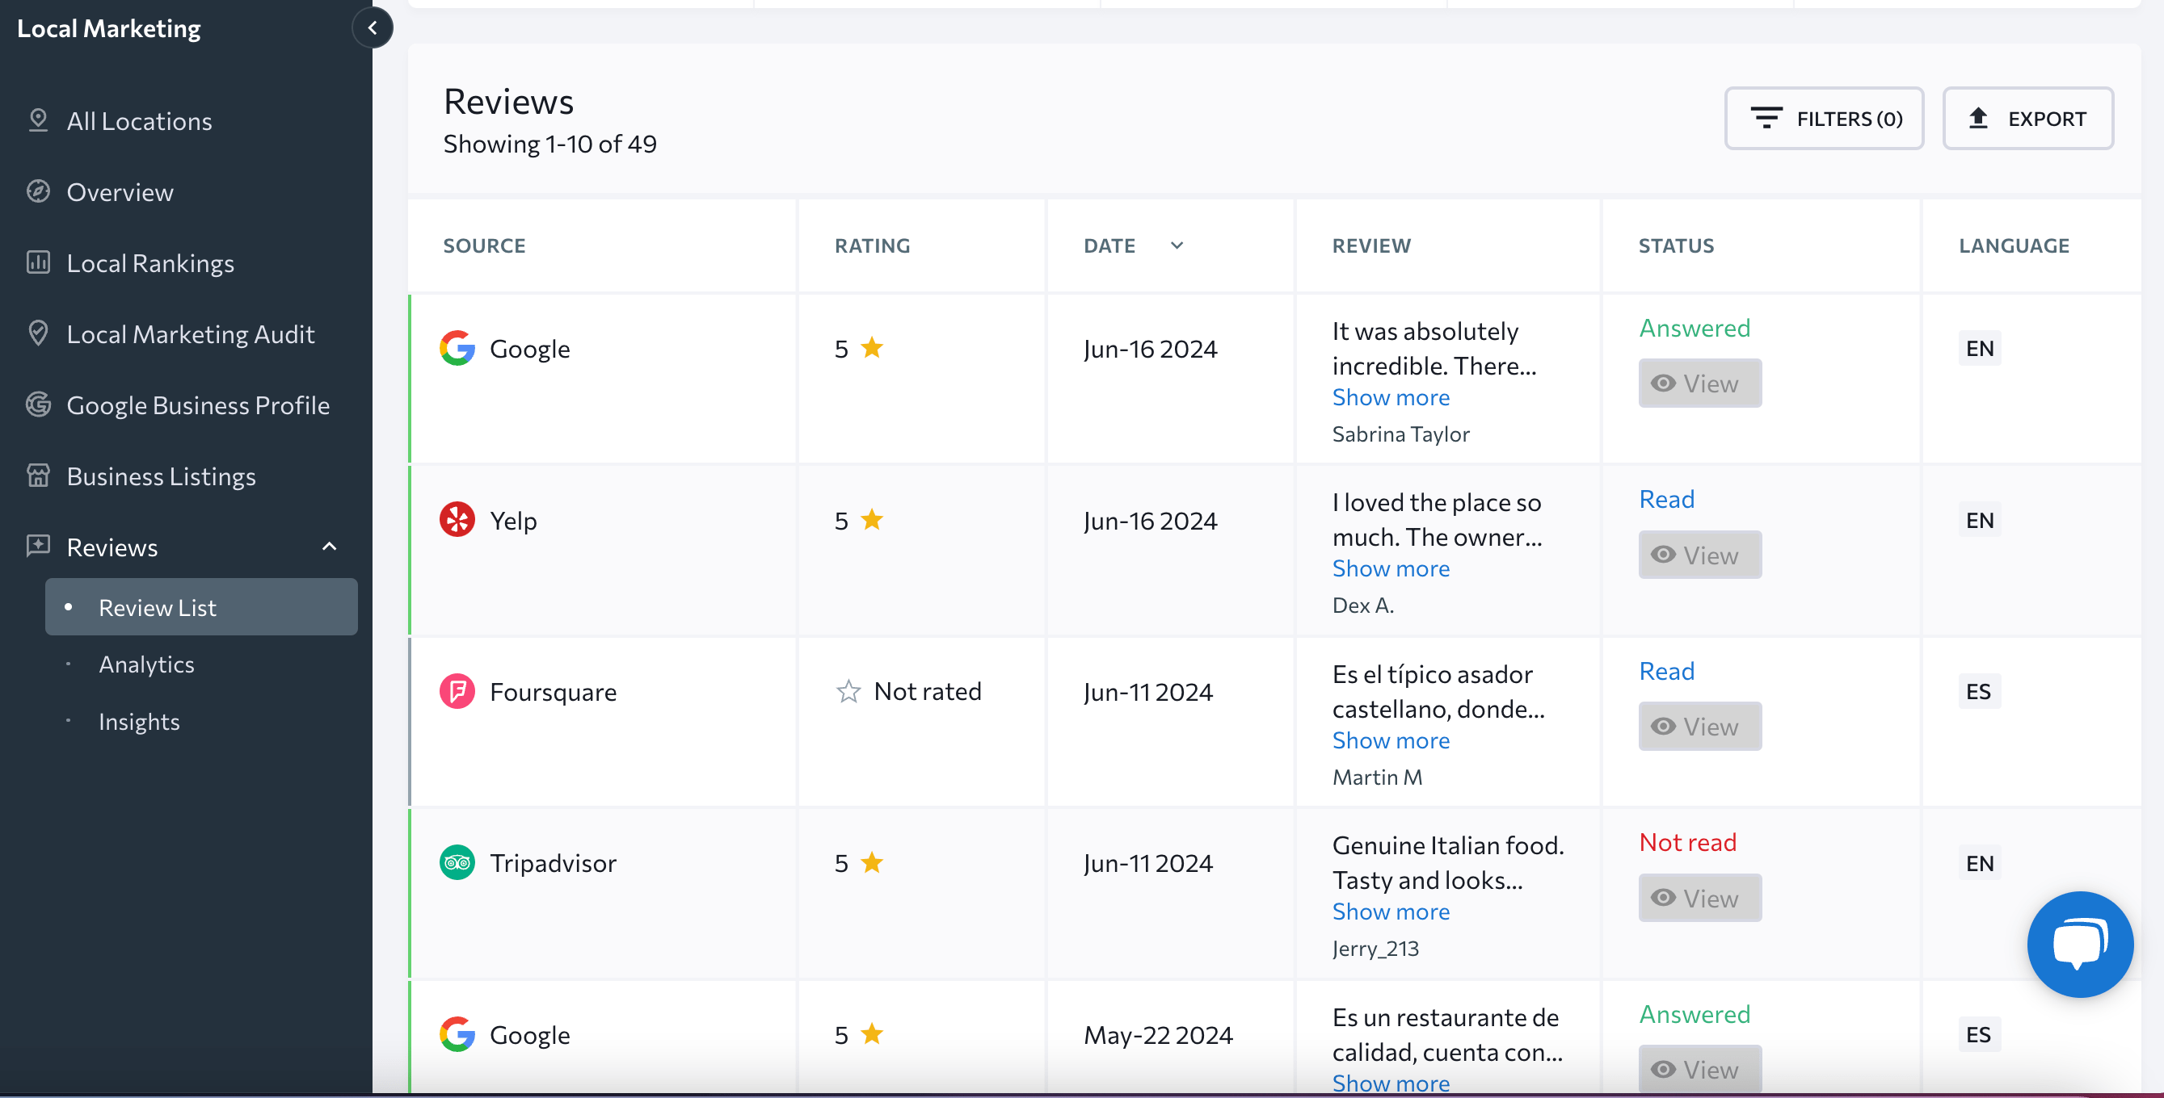The height and width of the screenshot is (1098, 2164).
Task: Click the Export button
Action: [2028, 119]
